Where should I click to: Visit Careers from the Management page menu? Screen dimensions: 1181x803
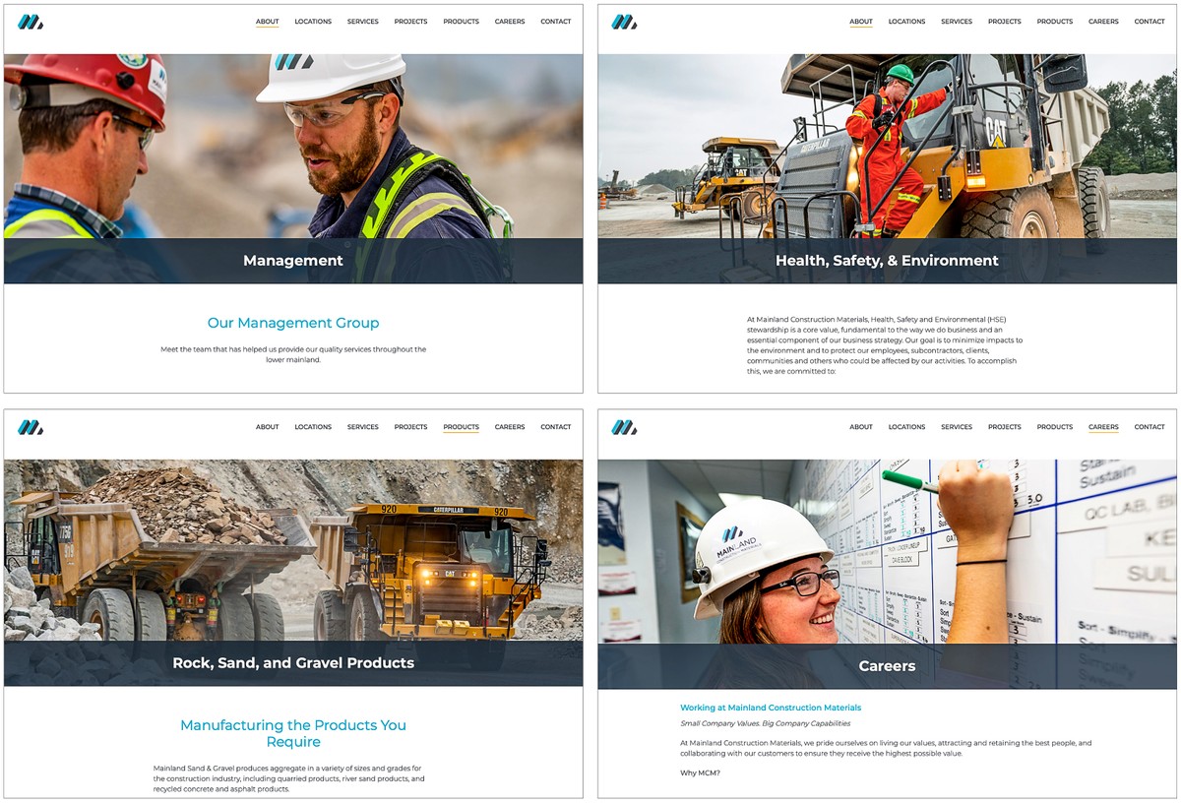(x=510, y=22)
